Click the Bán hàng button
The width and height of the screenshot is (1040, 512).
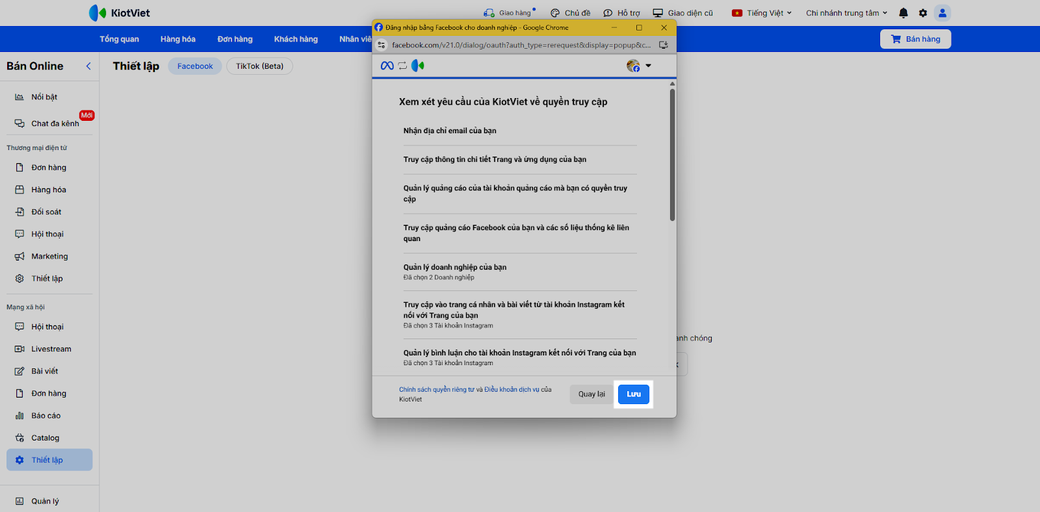[915, 39]
